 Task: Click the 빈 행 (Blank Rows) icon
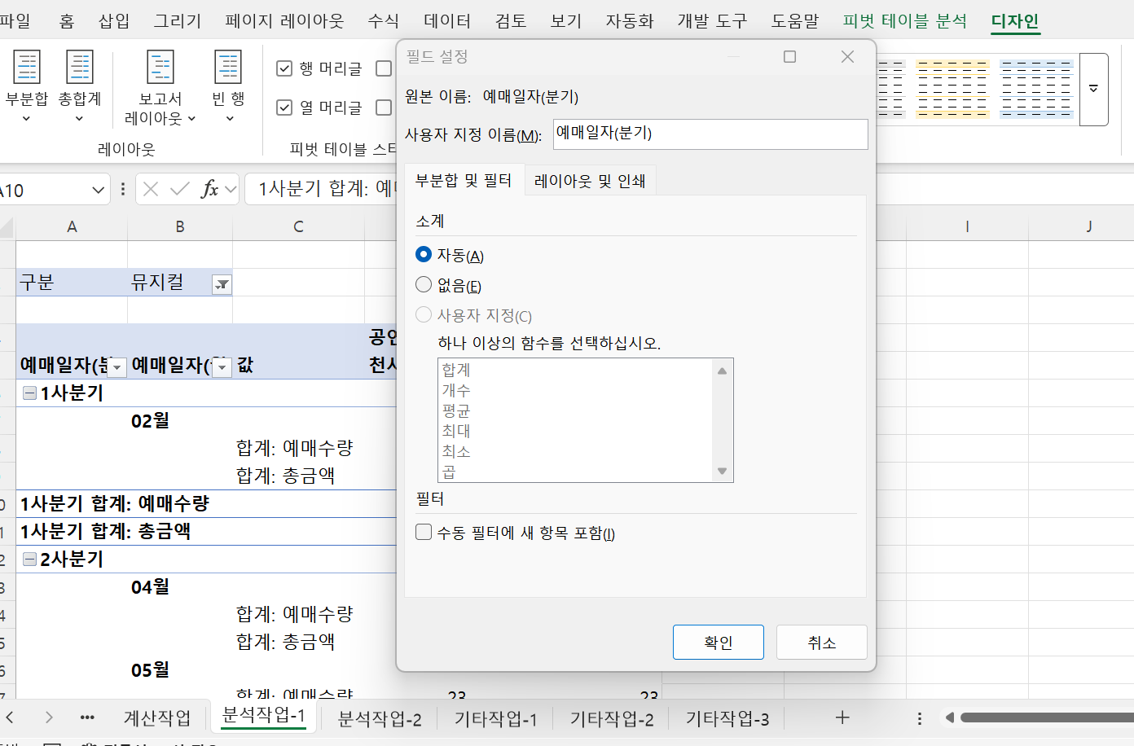pos(228,68)
